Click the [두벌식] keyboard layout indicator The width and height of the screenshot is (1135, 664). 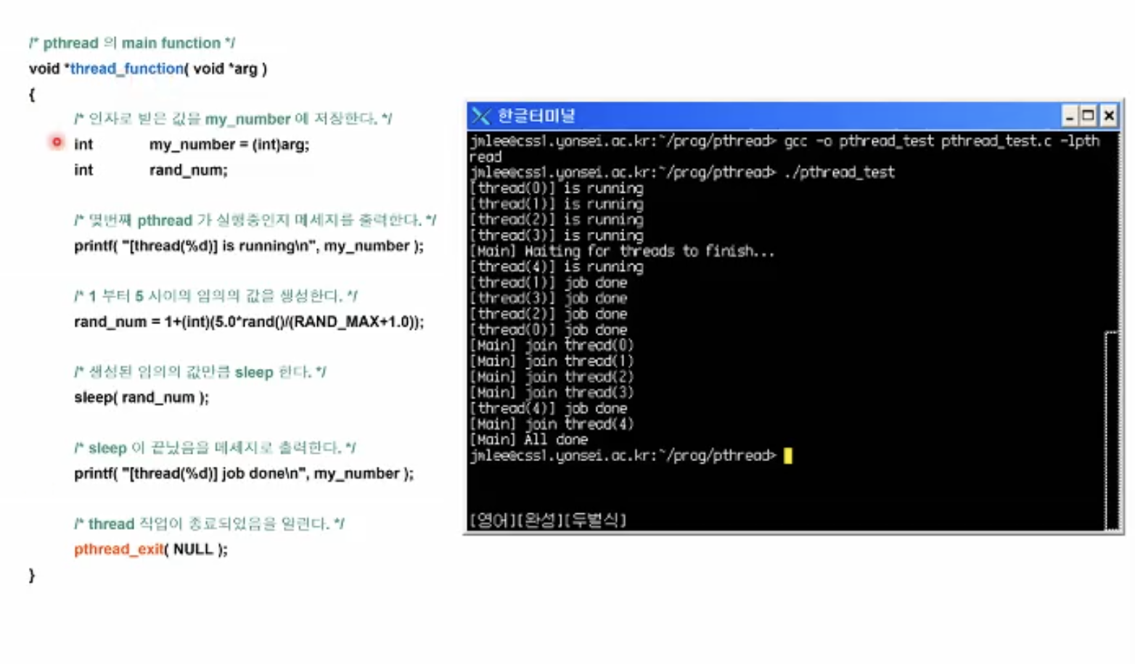(594, 520)
